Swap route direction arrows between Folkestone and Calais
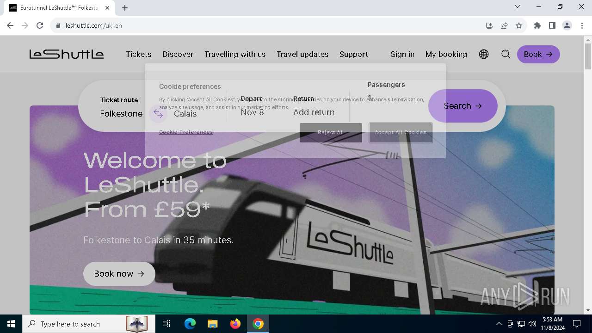This screenshot has width=592, height=333. point(158,114)
